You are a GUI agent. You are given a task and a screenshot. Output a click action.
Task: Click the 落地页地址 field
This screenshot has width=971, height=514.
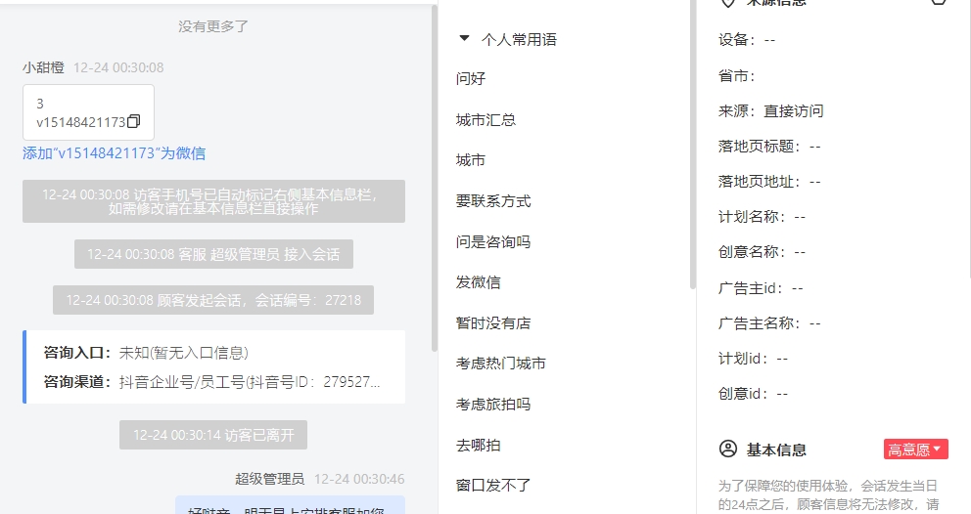coord(769,182)
